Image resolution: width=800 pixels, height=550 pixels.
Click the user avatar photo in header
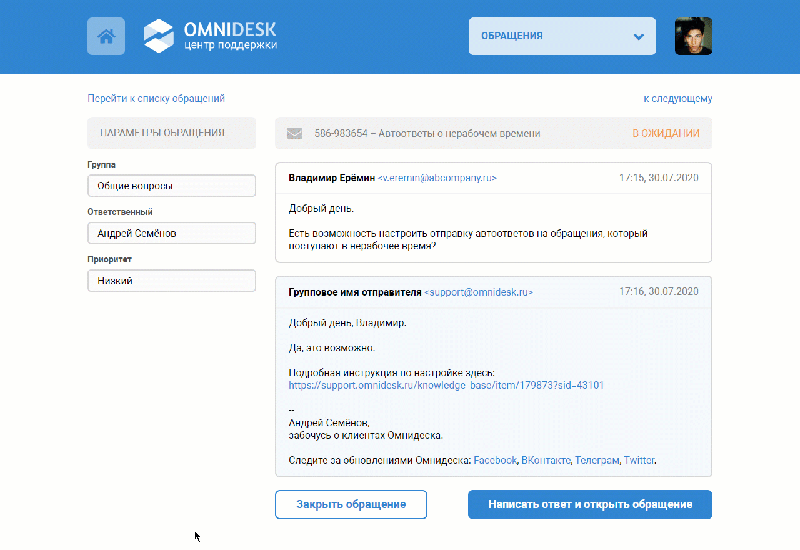tap(693, 36)
